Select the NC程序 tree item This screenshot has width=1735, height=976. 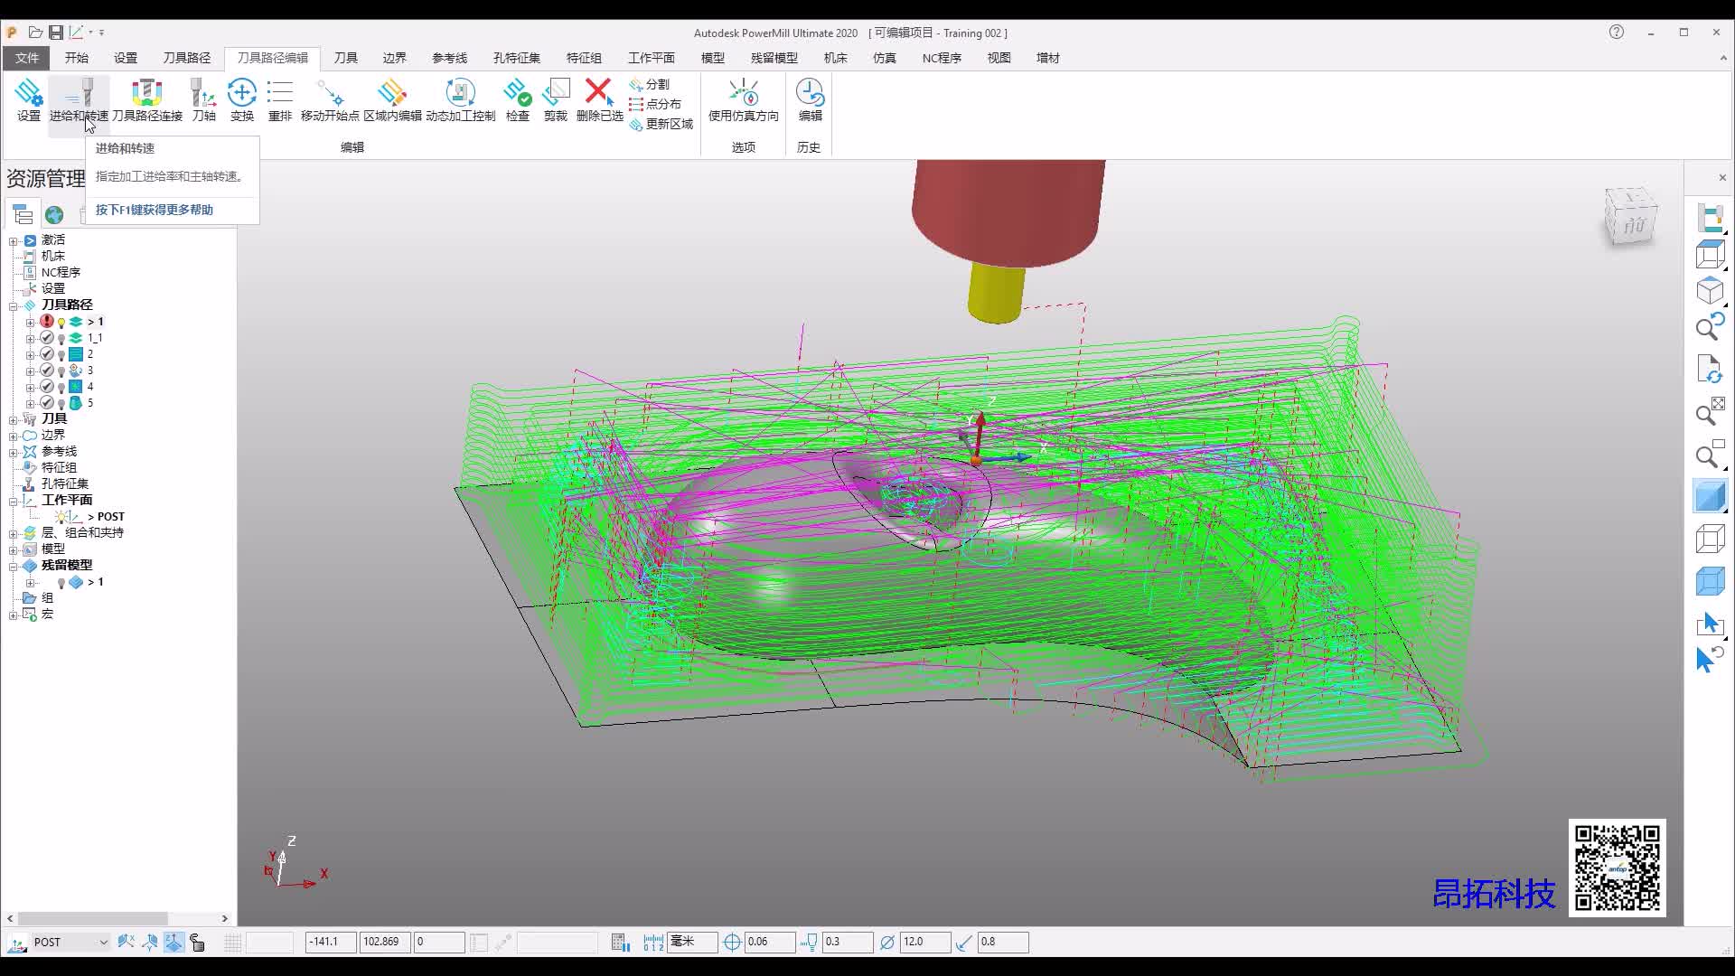point(61,272)
